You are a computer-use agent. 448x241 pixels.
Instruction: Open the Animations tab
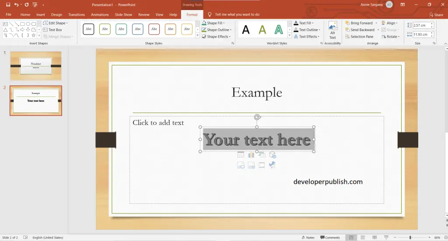(100, 14)
